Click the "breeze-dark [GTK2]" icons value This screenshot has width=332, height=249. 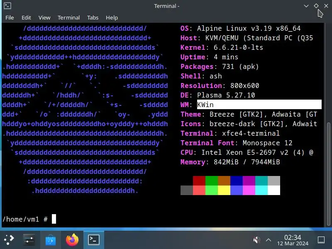click(x=247, y=124)
